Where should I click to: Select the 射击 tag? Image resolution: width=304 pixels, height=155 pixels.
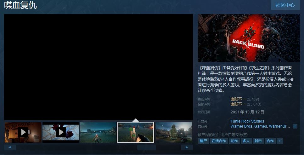pyautogui.click(x=258, y=141)
